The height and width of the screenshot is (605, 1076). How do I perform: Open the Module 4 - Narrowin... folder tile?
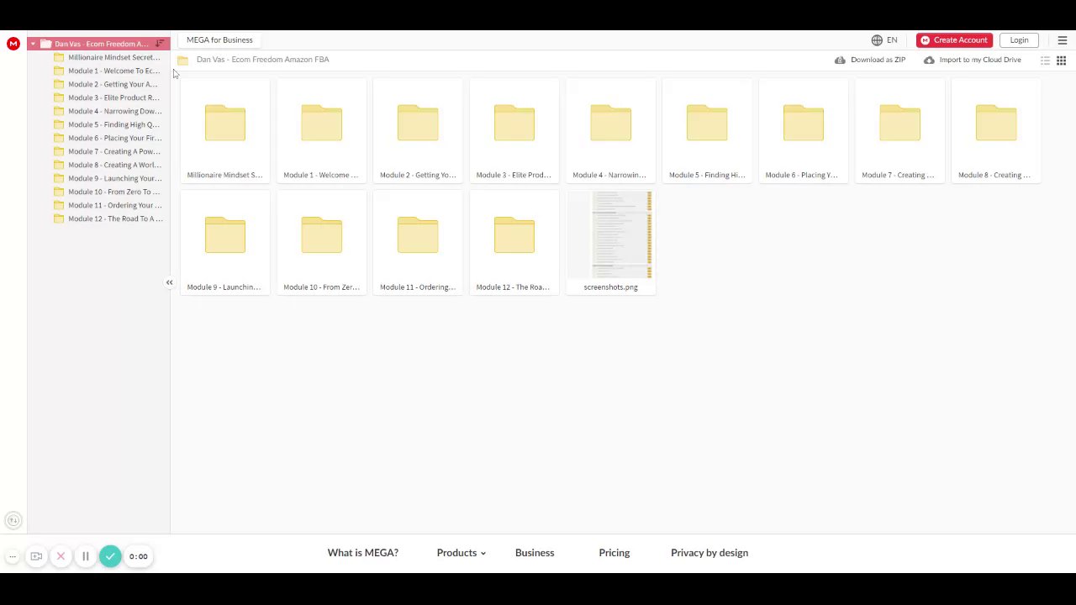click(x=611, y=131)
